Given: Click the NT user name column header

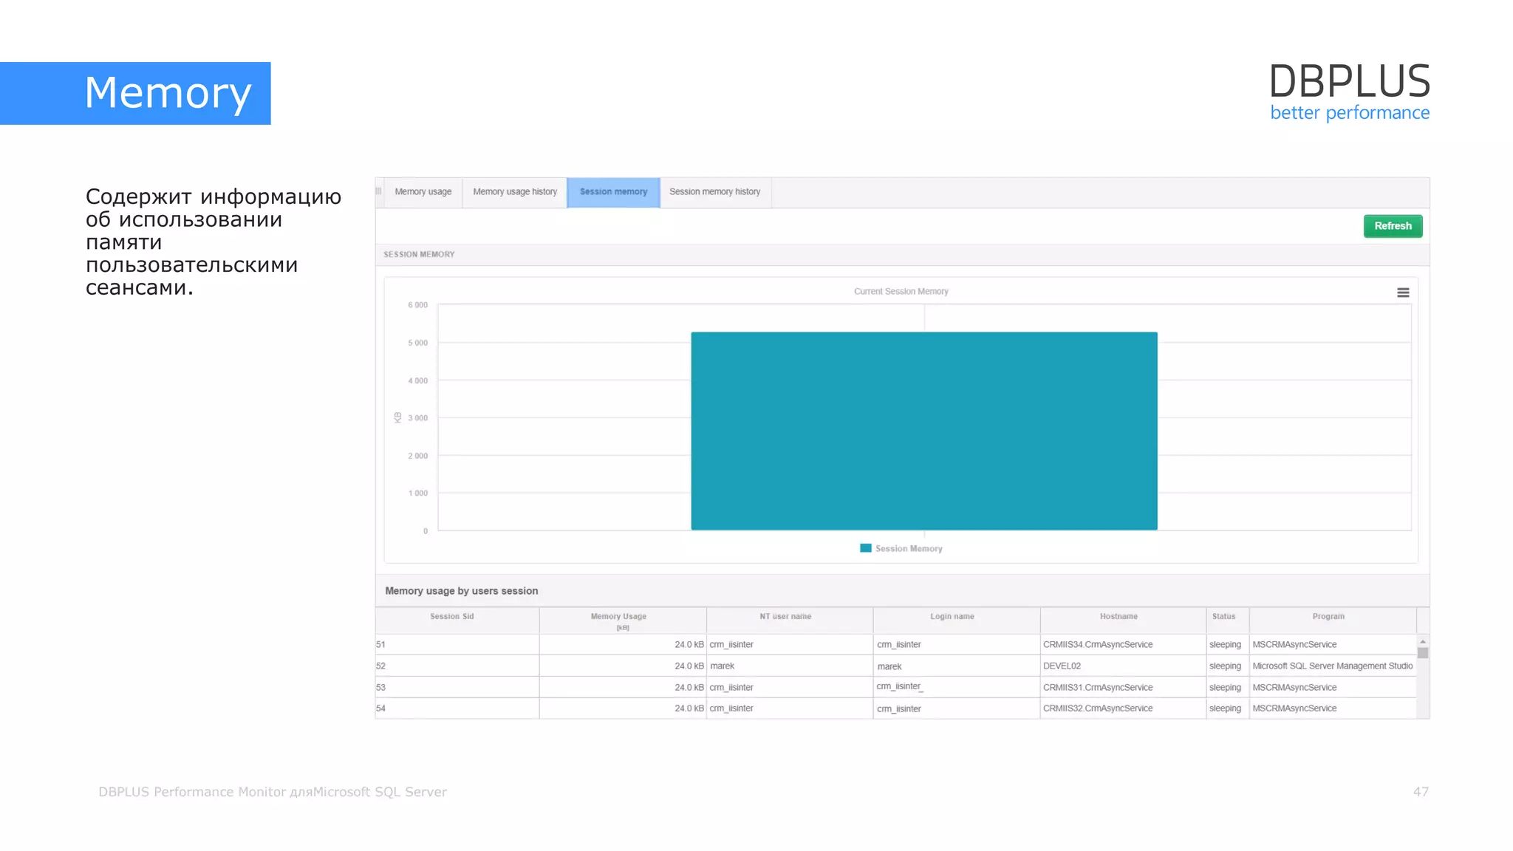Looking at the screenshot, I should click(785, 617).
